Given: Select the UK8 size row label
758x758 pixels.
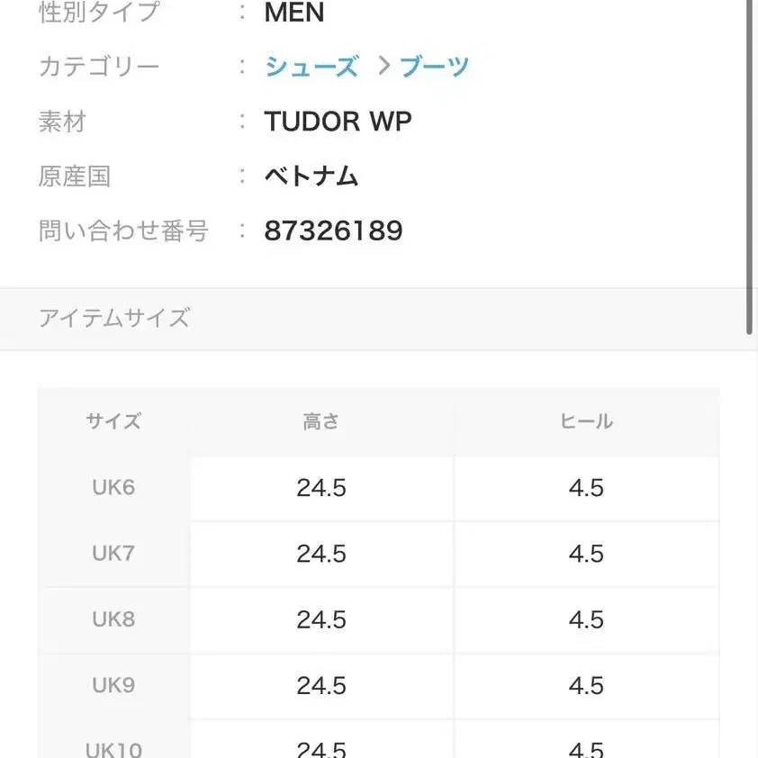Looking at the screenshot, I should tap(113, 619).
